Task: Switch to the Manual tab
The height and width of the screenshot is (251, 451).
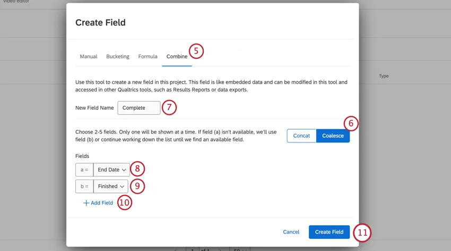Action: [x=88, y=57]
